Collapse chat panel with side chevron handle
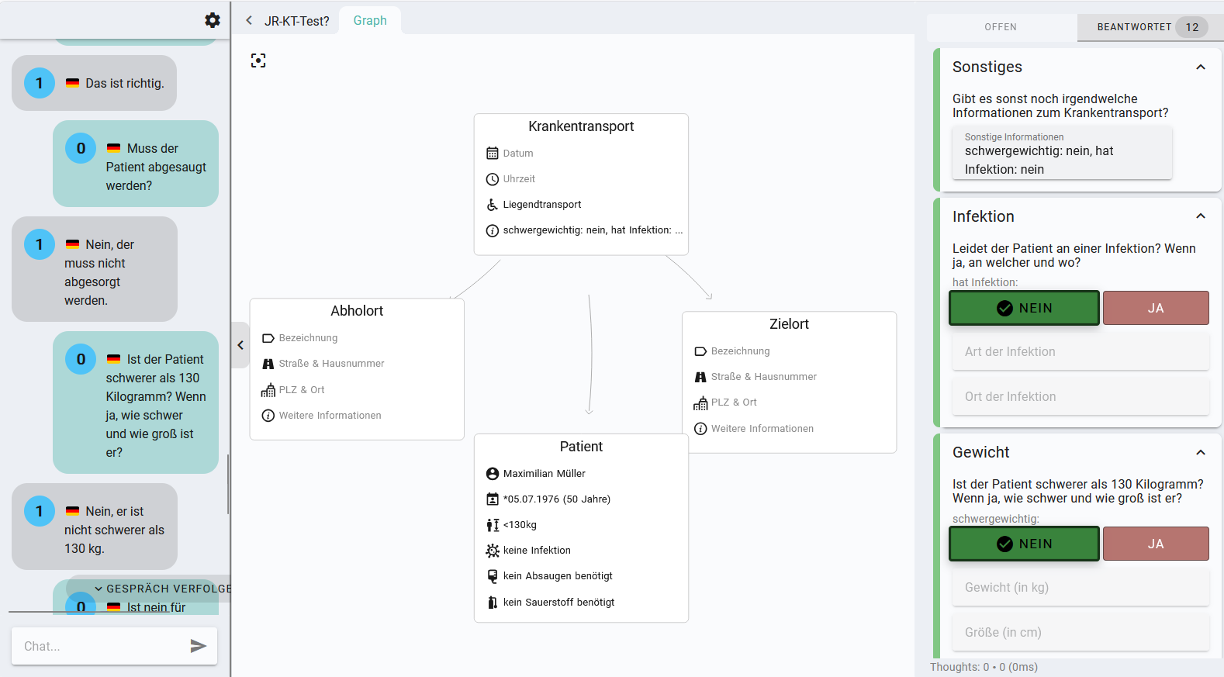Screen dimensions: 1224x677 point(240,345)
